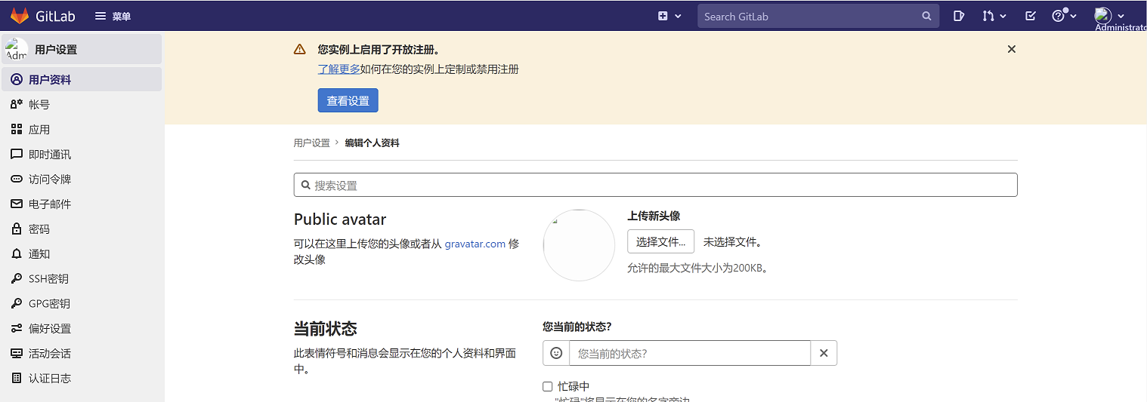Enable the 忙碌中 checkbox
1147x402 pixels.
[548, 386]
